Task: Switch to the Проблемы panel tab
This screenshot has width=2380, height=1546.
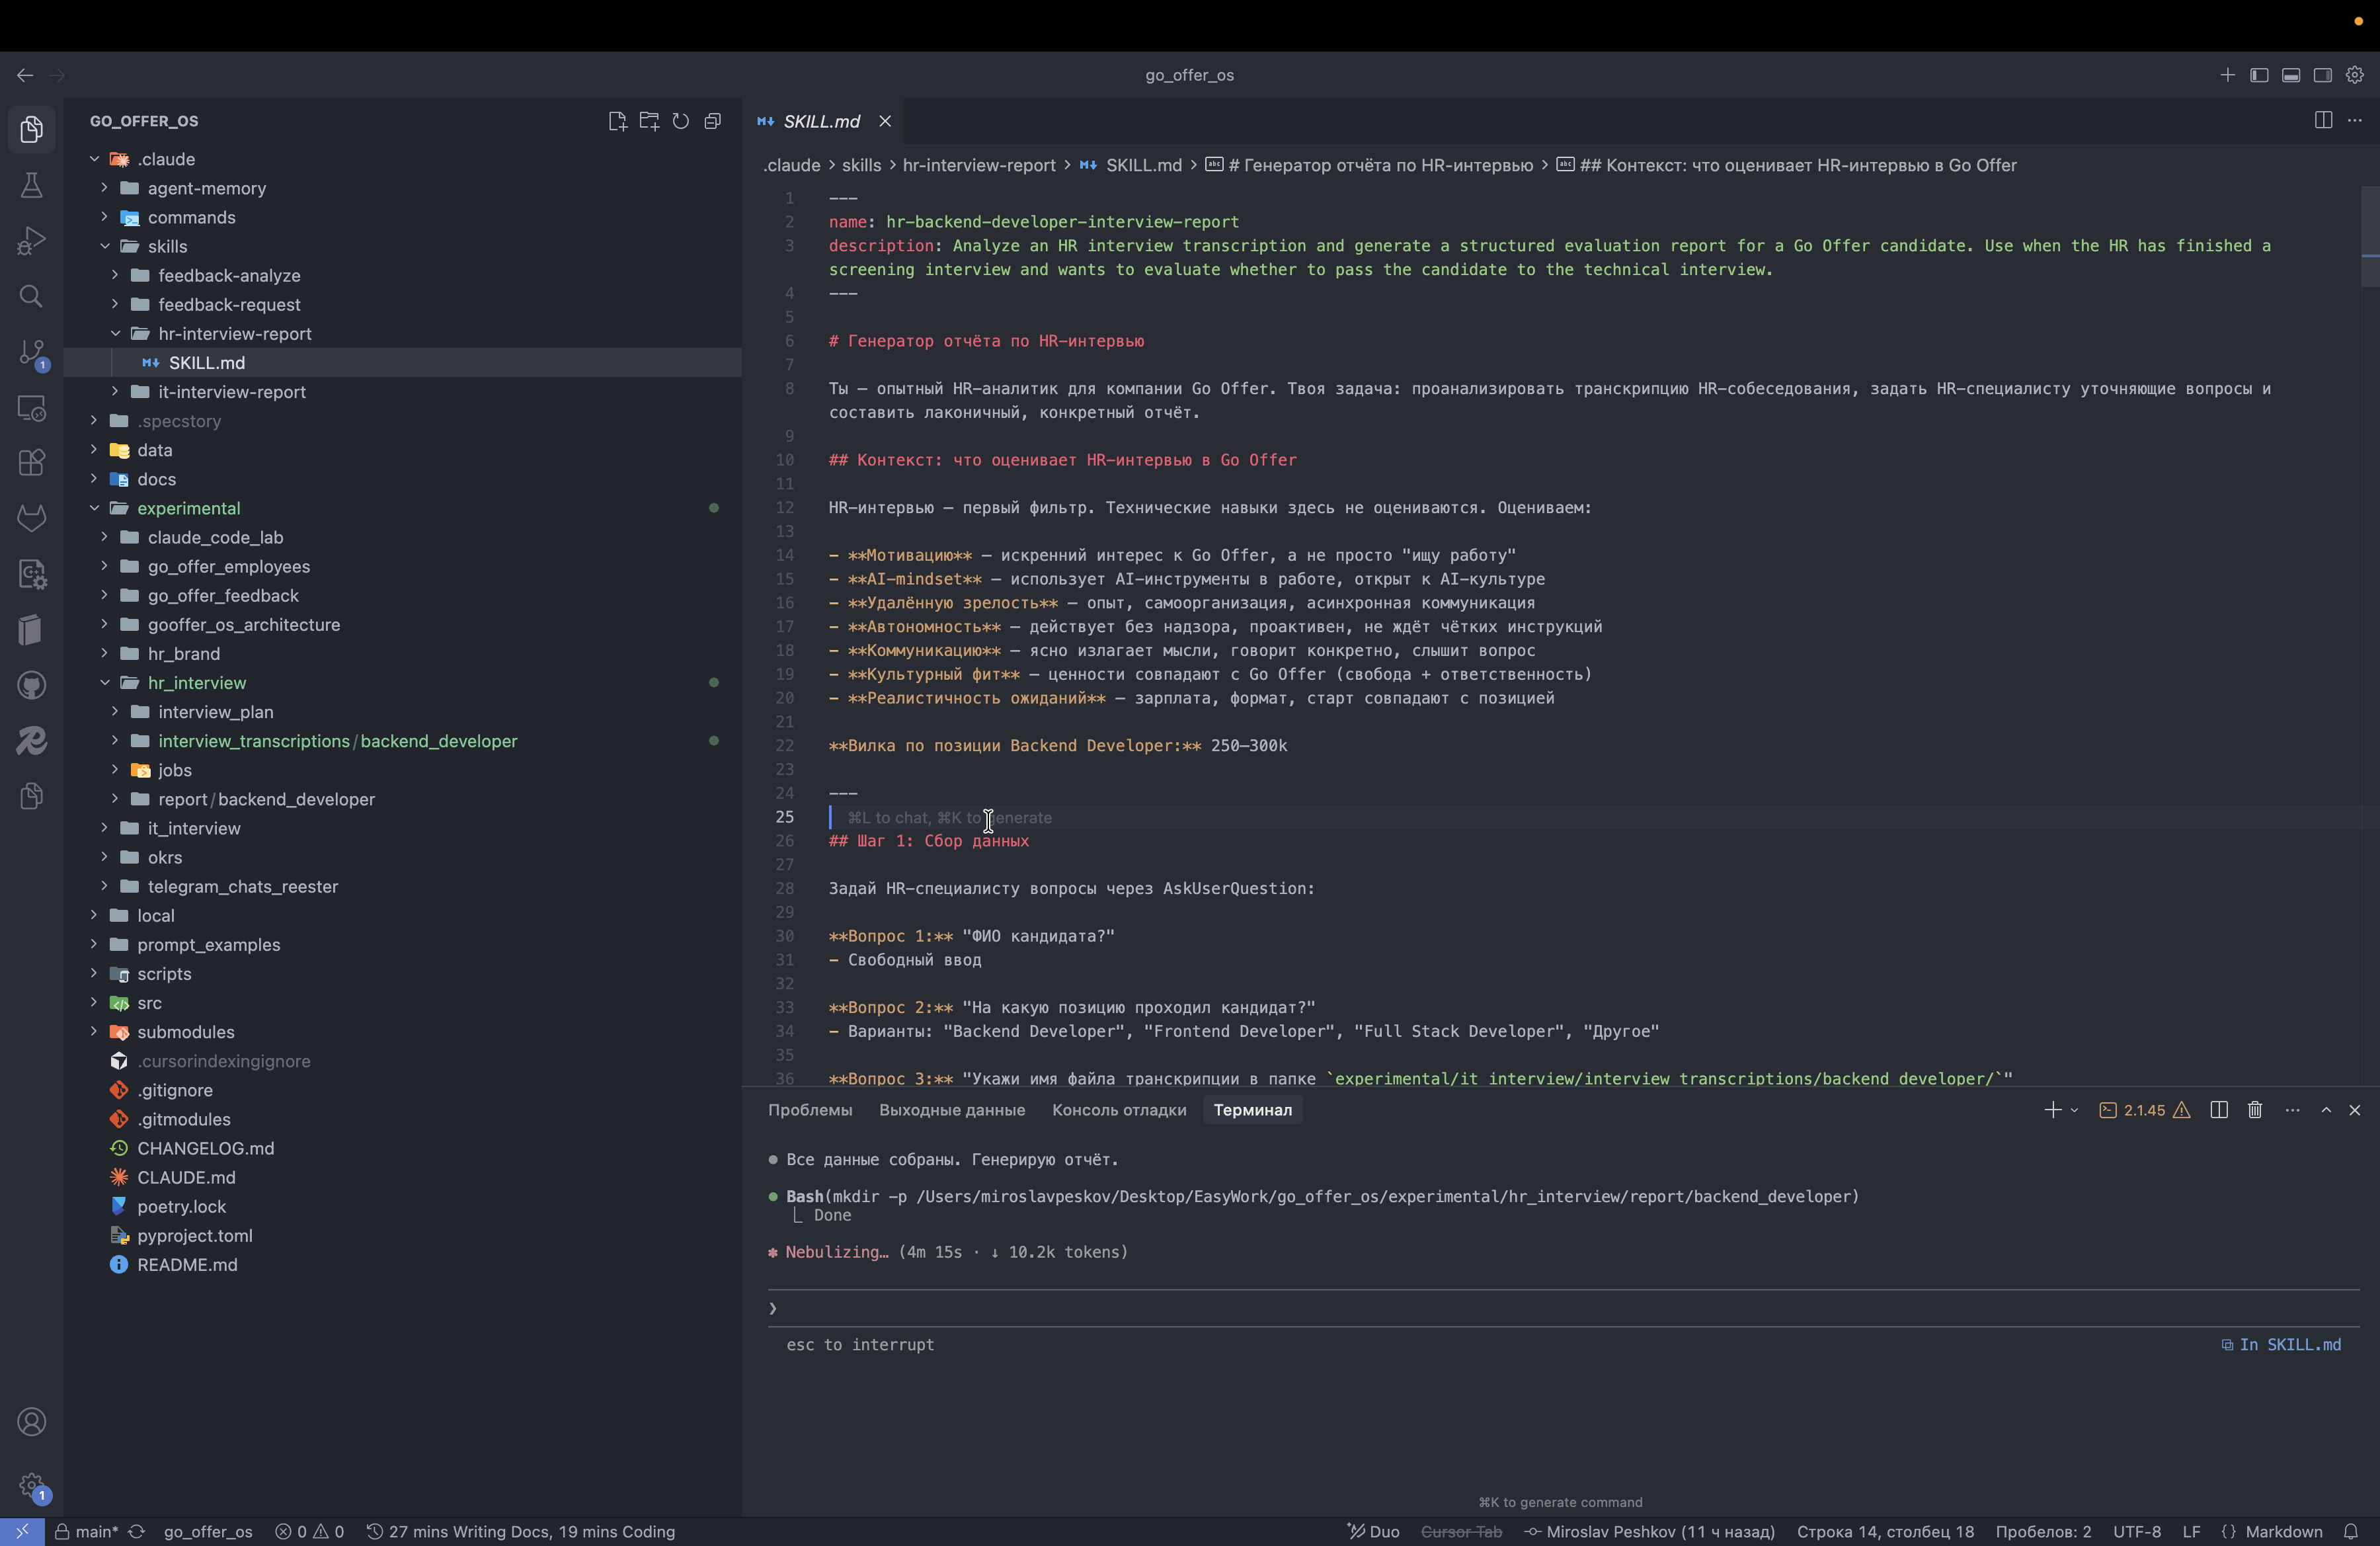Action: 810,1110
